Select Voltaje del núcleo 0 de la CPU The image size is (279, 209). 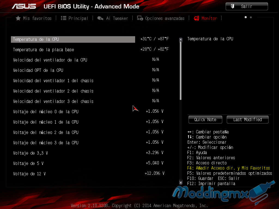click(46, 112)
